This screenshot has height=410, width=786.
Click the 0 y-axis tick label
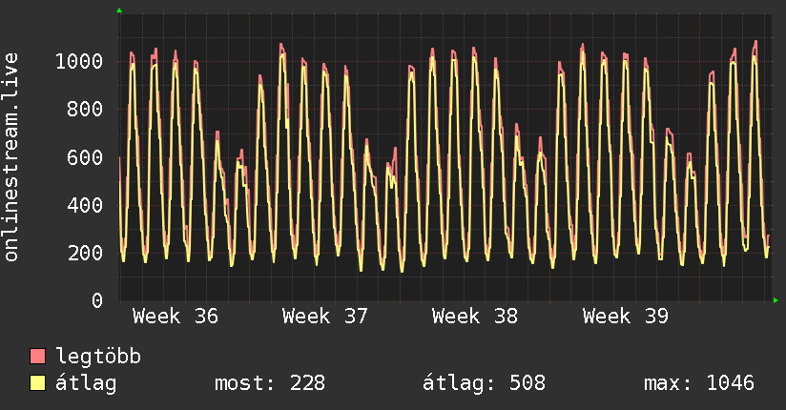(97, 300)
